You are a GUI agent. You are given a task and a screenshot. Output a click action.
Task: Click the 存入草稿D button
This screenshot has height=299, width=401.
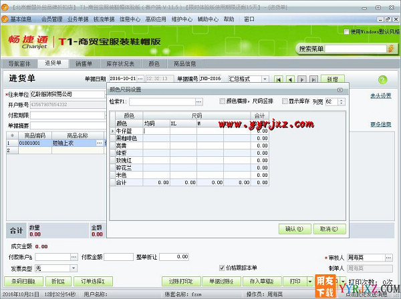pos(262,282)
